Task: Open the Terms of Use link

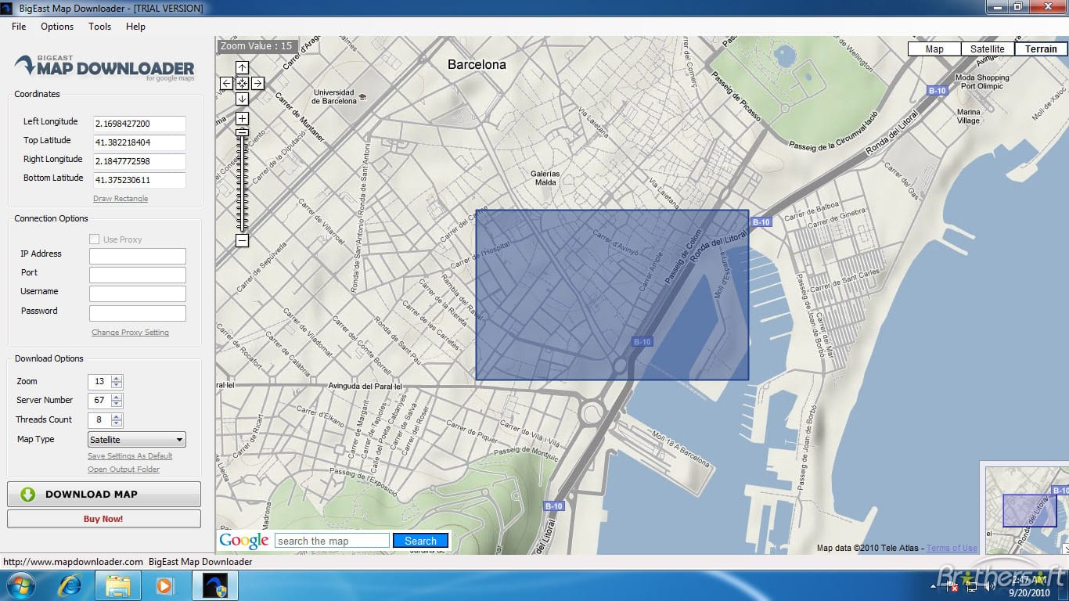Action: coord(952,548)
